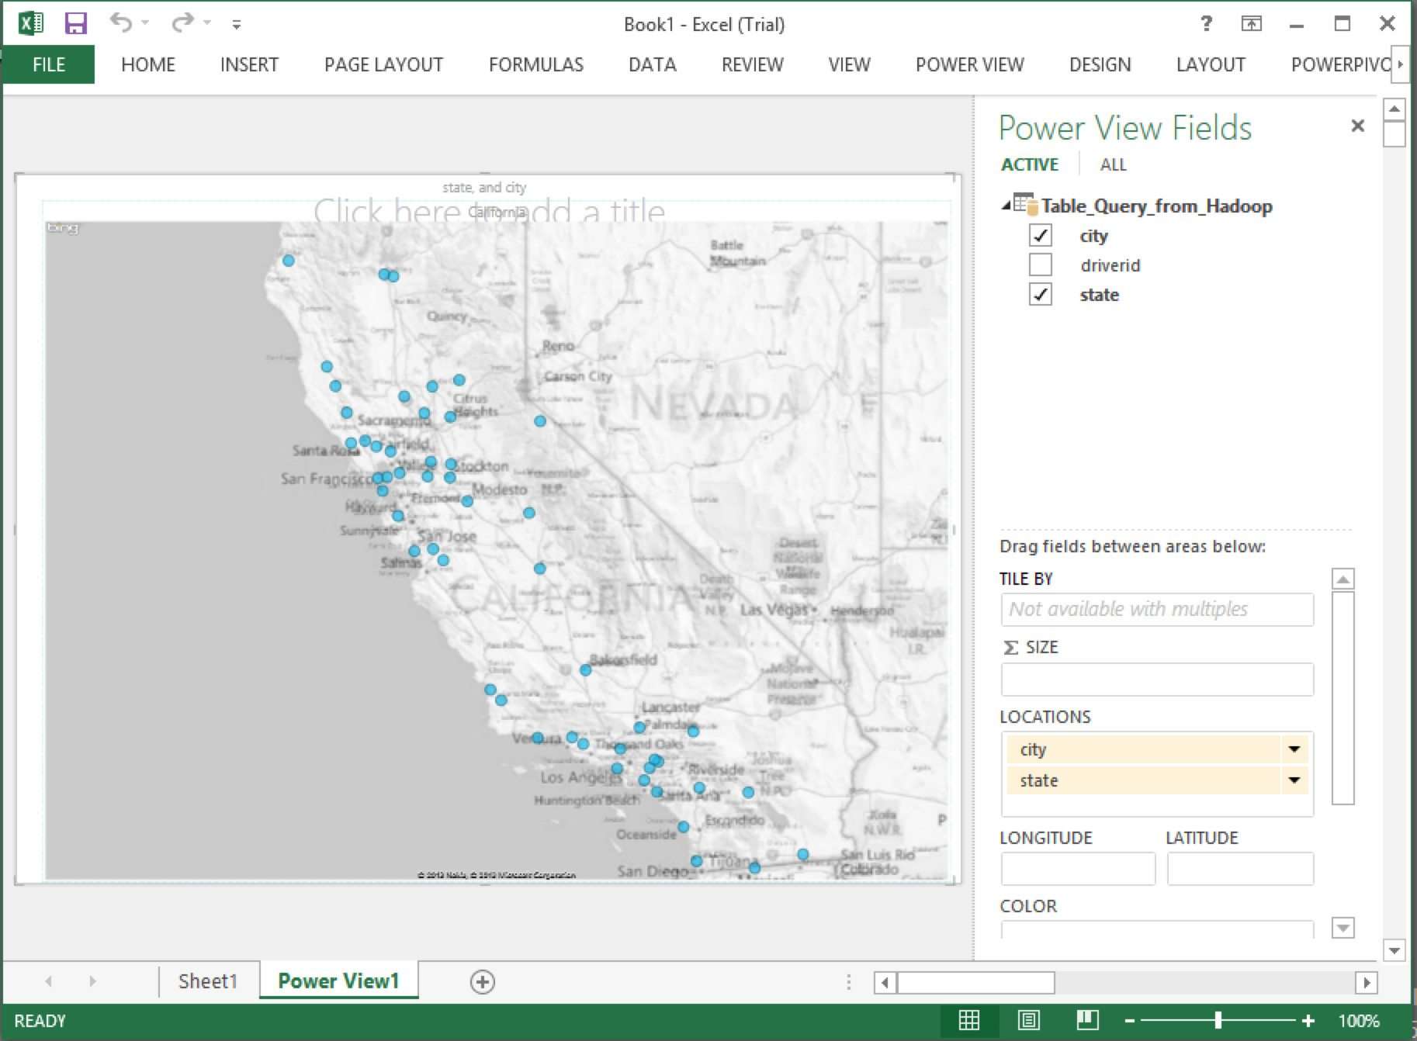Viewport: 1417px width, 1041px height.
Task: Undo the last action
Action: [x=121, y=22]
